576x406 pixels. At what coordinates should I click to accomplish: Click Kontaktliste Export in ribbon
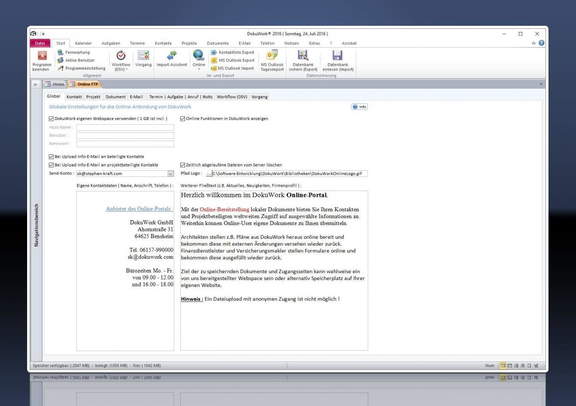coord(232,52)
